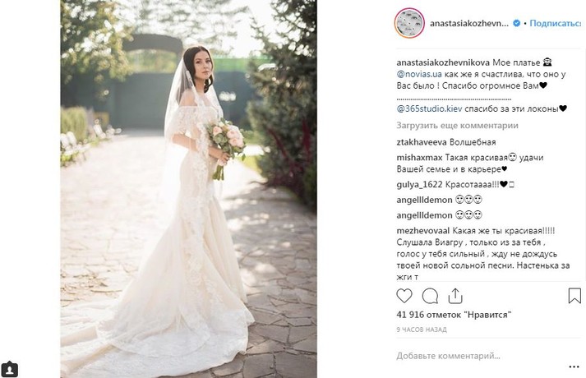Expand more comments with Загрузить еще комментарии
Screen dimensions: 586x378
(x=457, y=126)
